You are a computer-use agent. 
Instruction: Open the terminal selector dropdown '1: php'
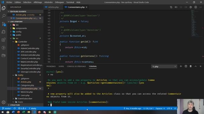click(164, 66)
